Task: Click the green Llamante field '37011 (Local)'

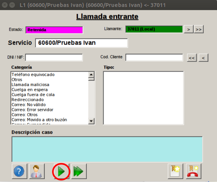Action: 154,29
